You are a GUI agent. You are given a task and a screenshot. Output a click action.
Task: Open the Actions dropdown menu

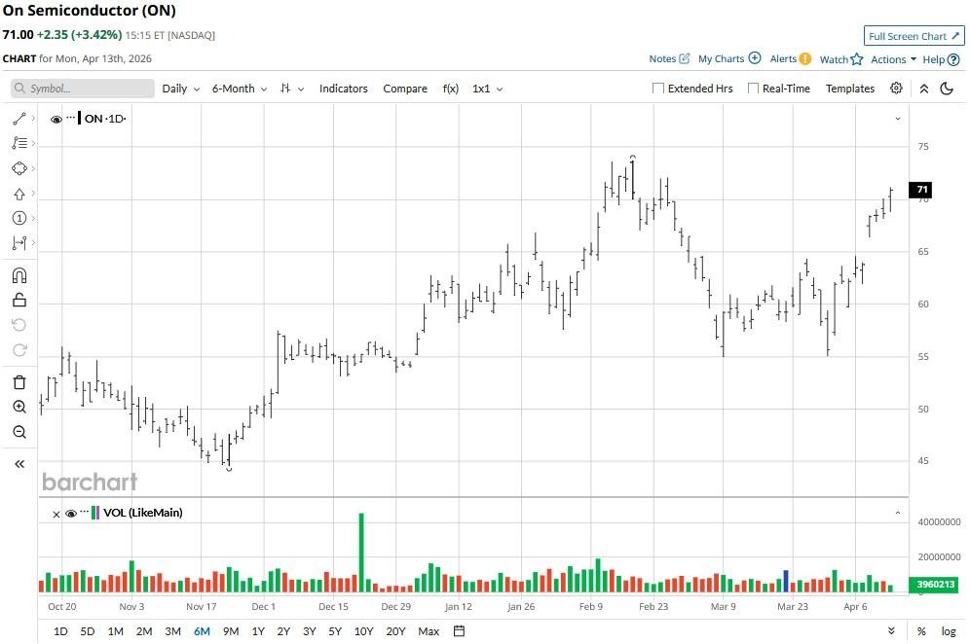(893, 59)
